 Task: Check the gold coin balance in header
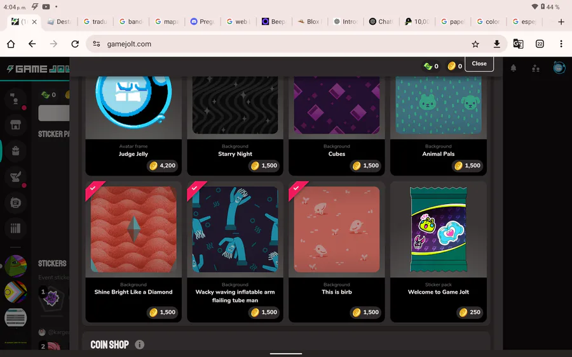point(455,66)
